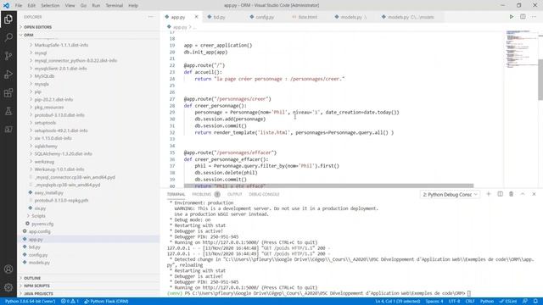Open the Testing flask icon view

[8, 111]
